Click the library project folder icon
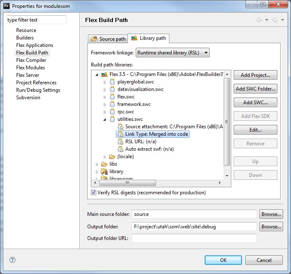 (104, 171)
